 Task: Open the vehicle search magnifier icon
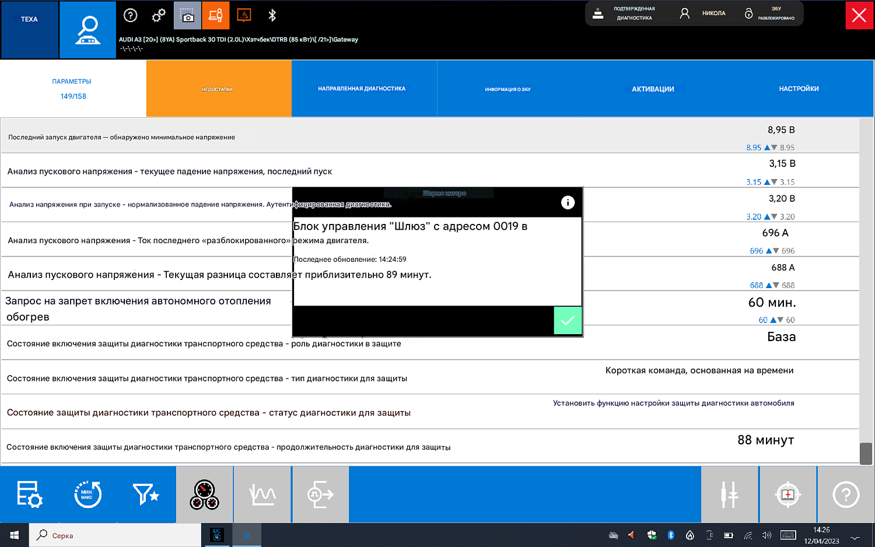pyautogui.click(x=88, y=30)
